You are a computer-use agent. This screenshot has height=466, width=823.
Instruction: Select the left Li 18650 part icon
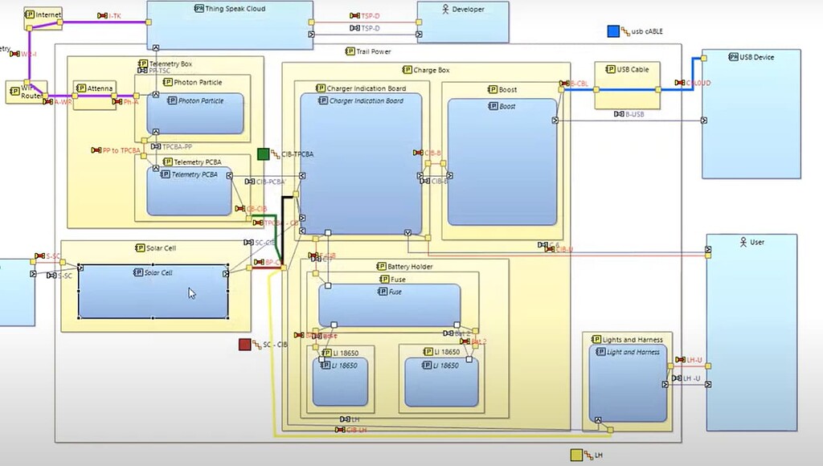[326, 350]
